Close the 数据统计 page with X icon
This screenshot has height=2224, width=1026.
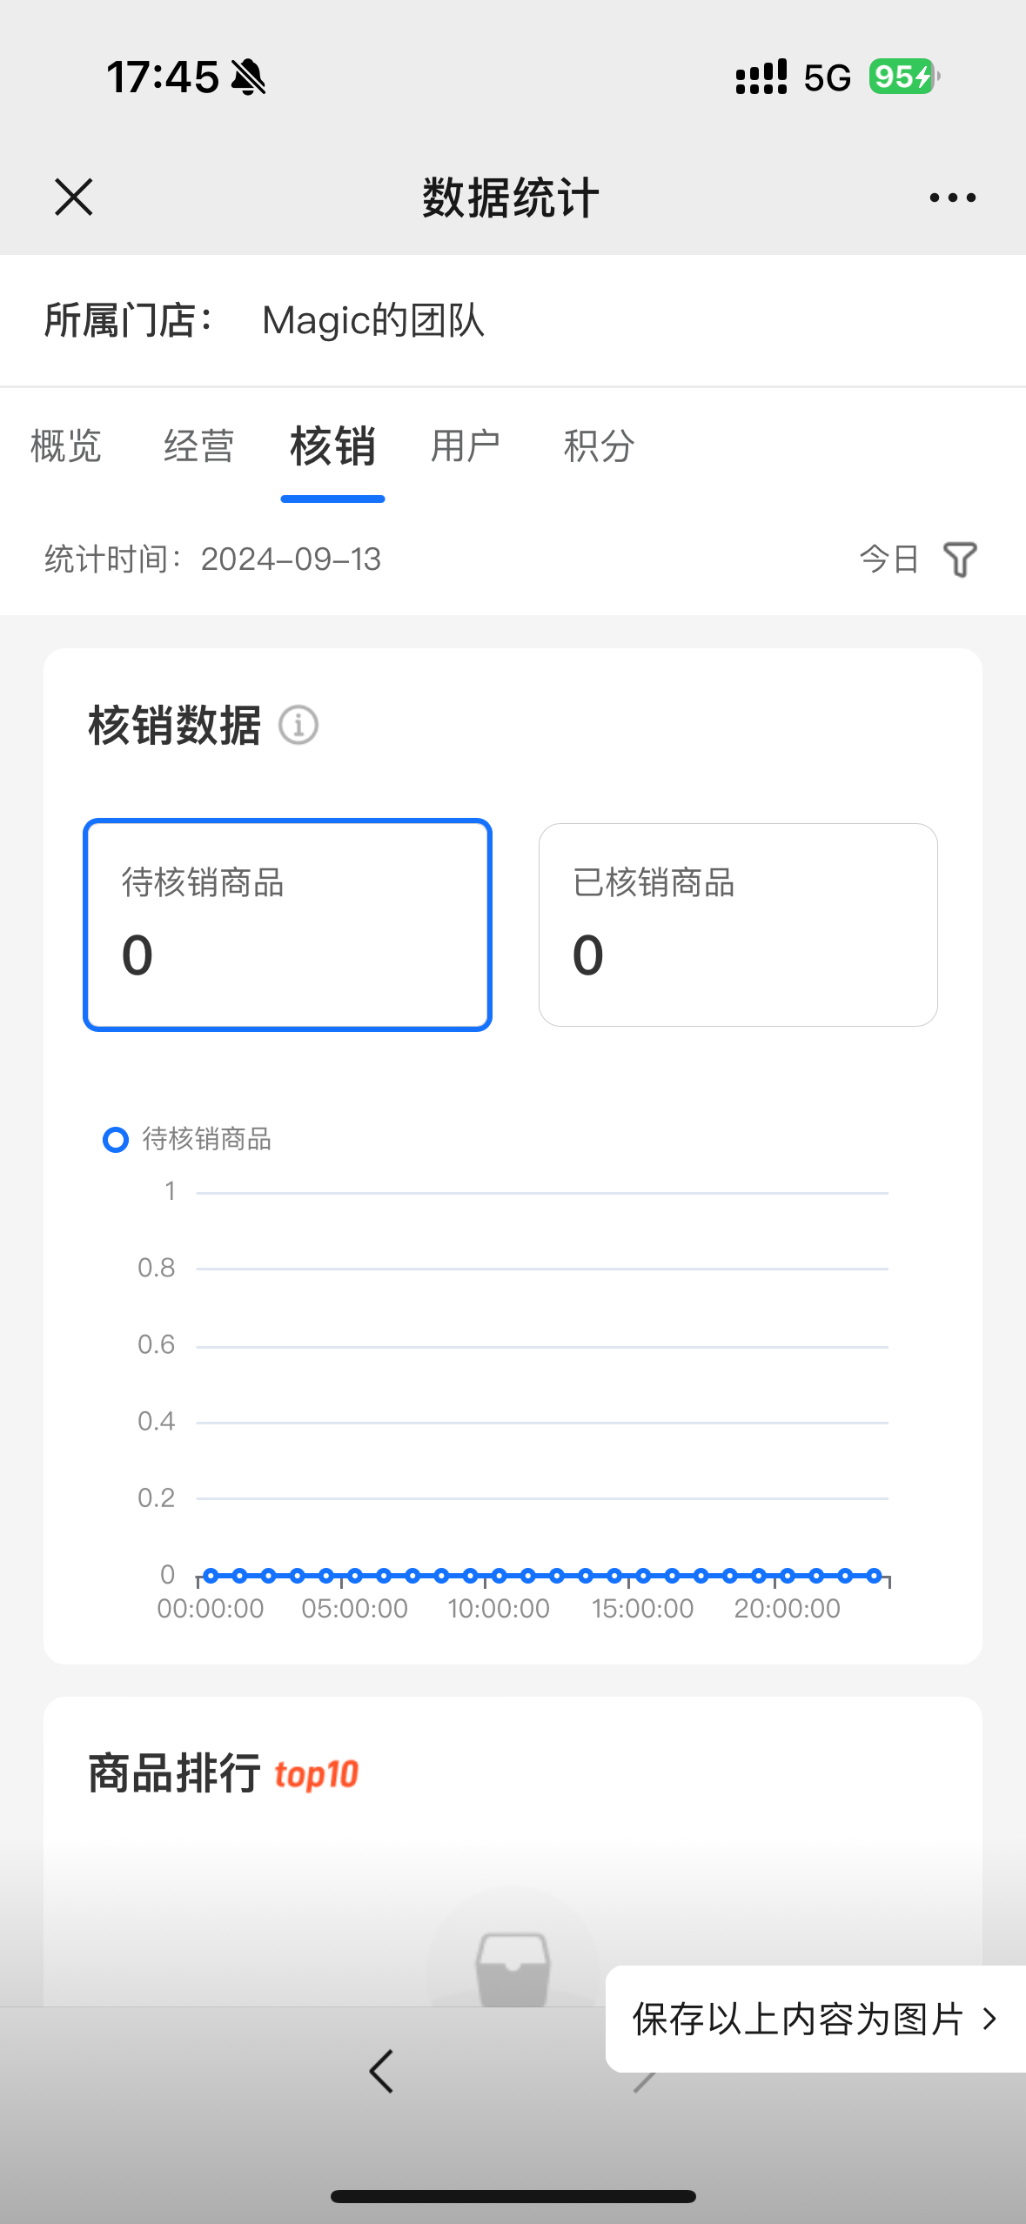tap(74, 197)
